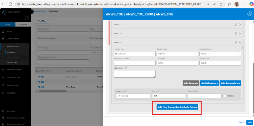Open the three-dot options menu
This screenshot has height=126, width=254.
[x=242, y=48]
